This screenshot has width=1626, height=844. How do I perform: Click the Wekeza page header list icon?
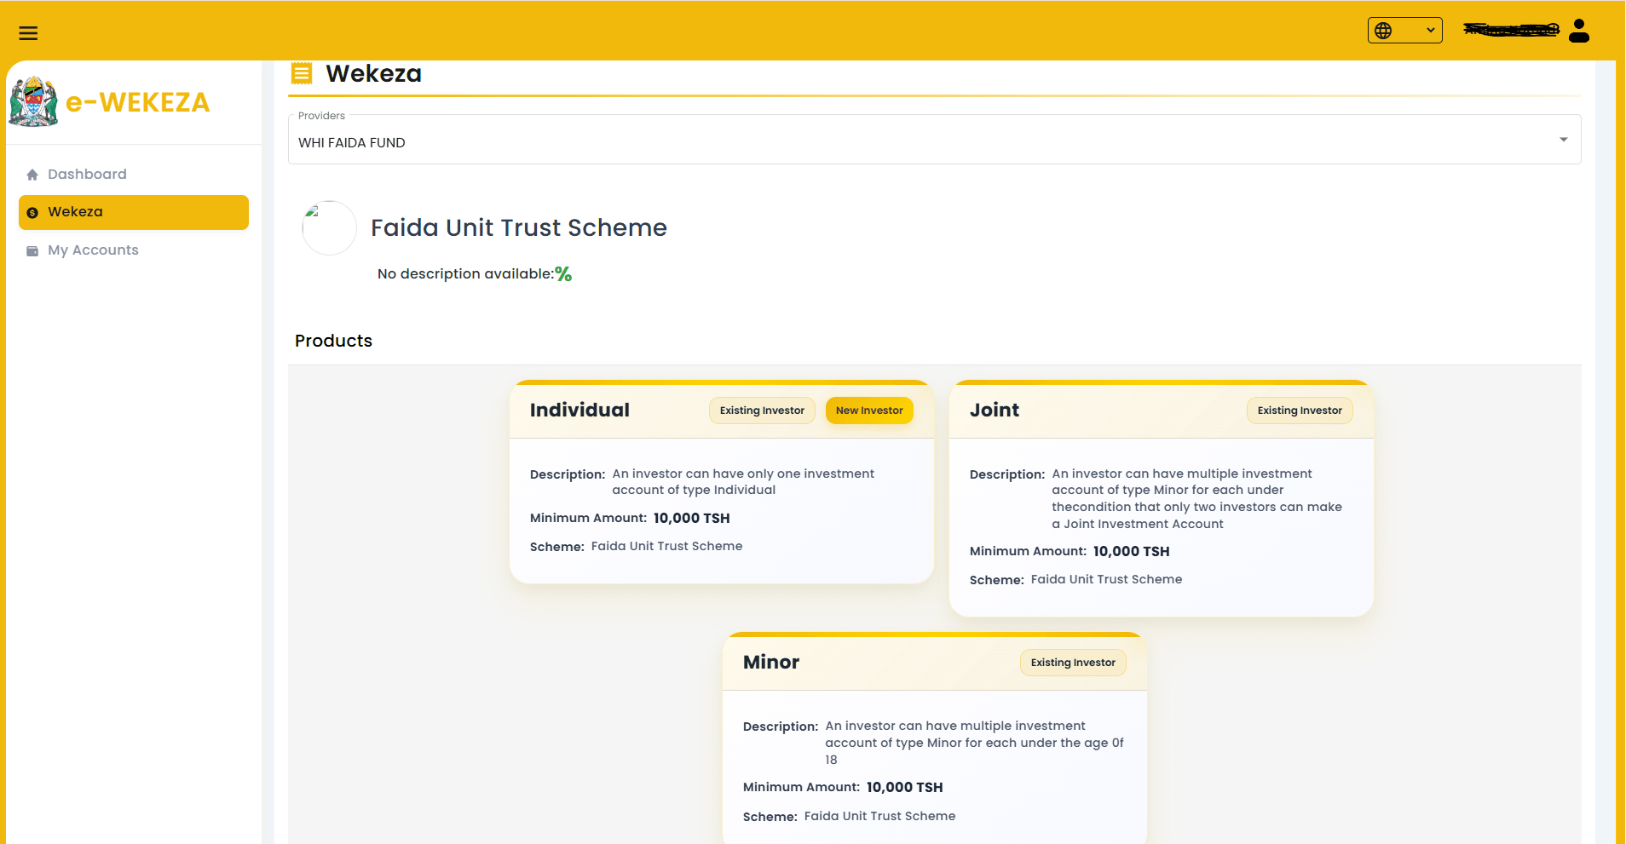click(x=302, y=73)
